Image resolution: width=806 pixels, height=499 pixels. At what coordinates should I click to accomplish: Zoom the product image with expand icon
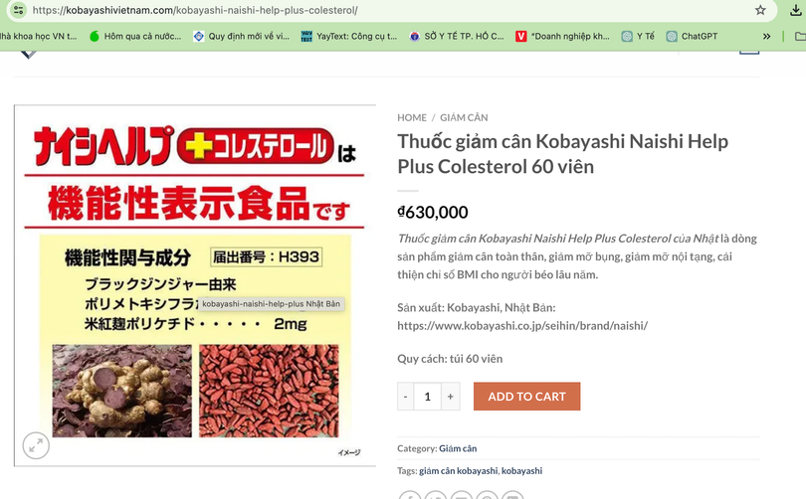(36, 445)
